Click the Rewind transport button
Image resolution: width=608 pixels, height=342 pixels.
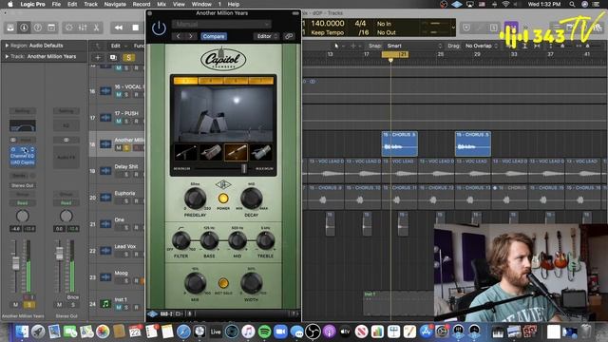(119, 28)
